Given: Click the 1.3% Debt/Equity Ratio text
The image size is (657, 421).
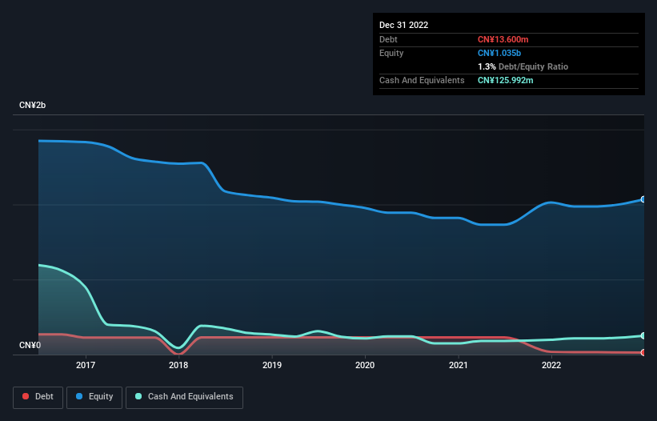Looking at the screenshot, I should tap(523, 66).
